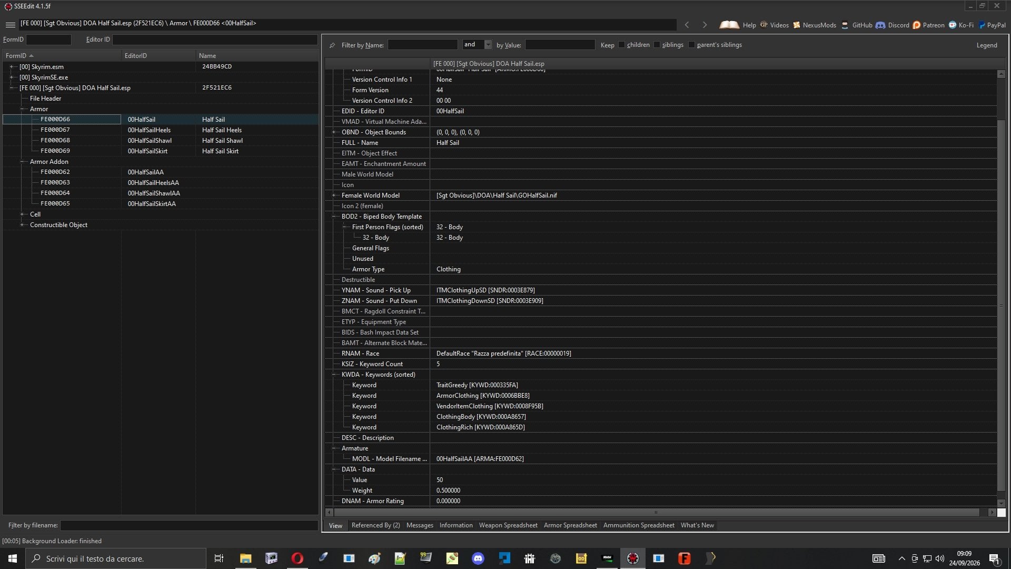
Task: Switch to the Referenced By (2) tab
Action: click(375, 525)
